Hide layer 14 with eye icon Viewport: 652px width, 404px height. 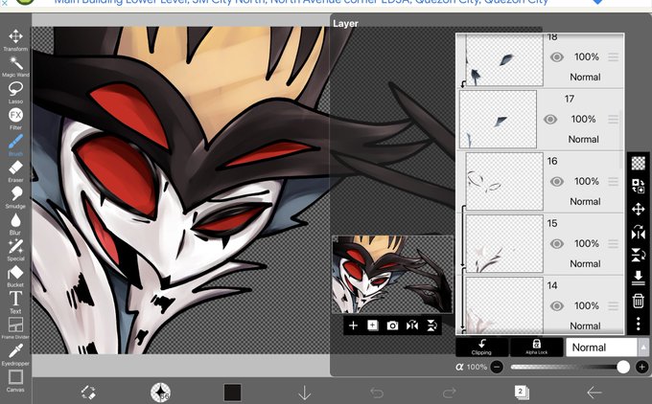pos(557,306)
